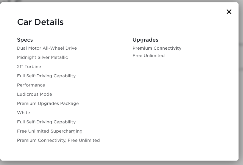Click the last spec, Premium Connectivity, Free Unlimited
The height and width of the screenshot is (165, 243).
coord(58,140)
